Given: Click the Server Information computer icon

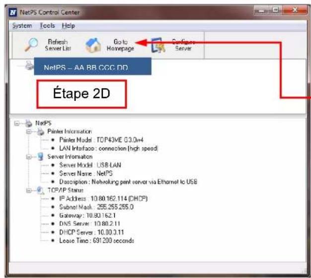Looking at the screenshot, I should coord(41,157).
